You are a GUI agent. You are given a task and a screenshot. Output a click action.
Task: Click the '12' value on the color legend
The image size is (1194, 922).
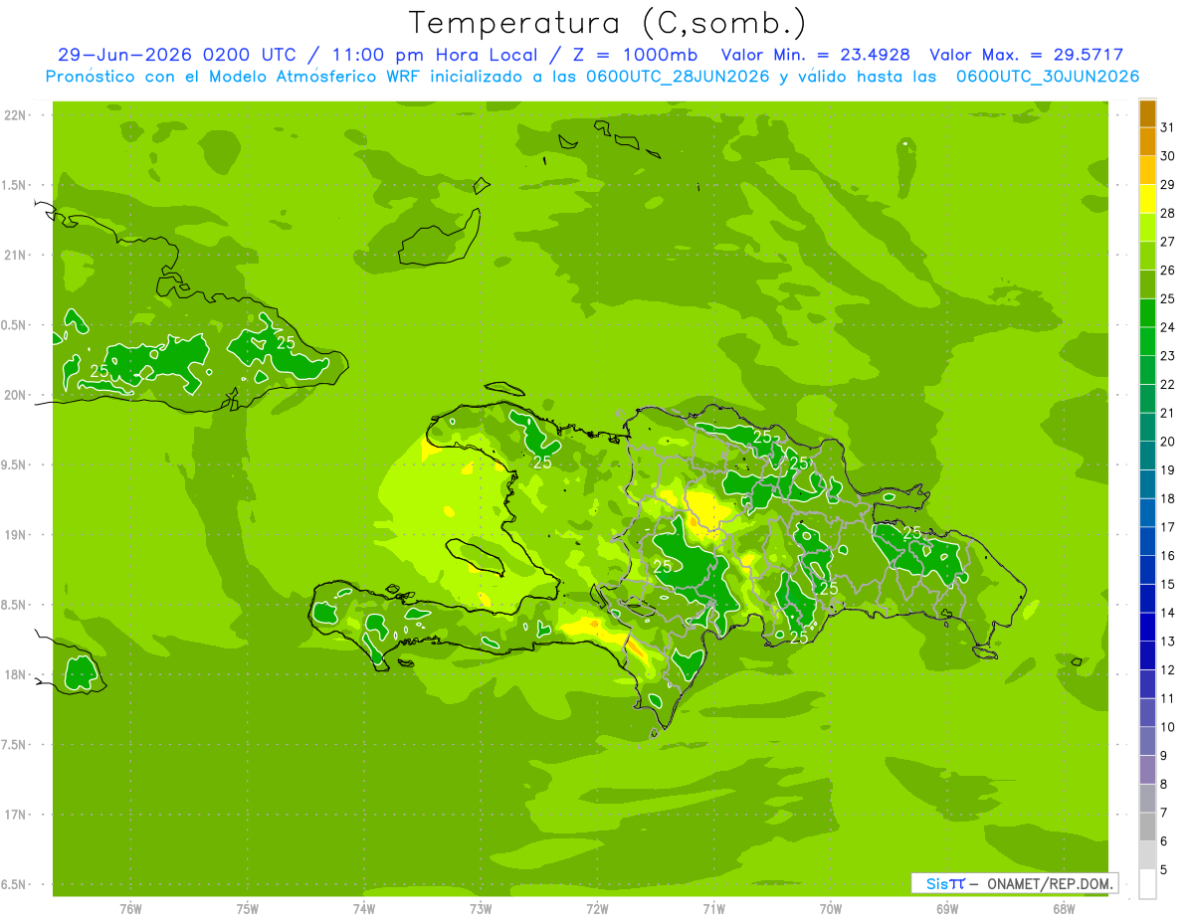1168,669
